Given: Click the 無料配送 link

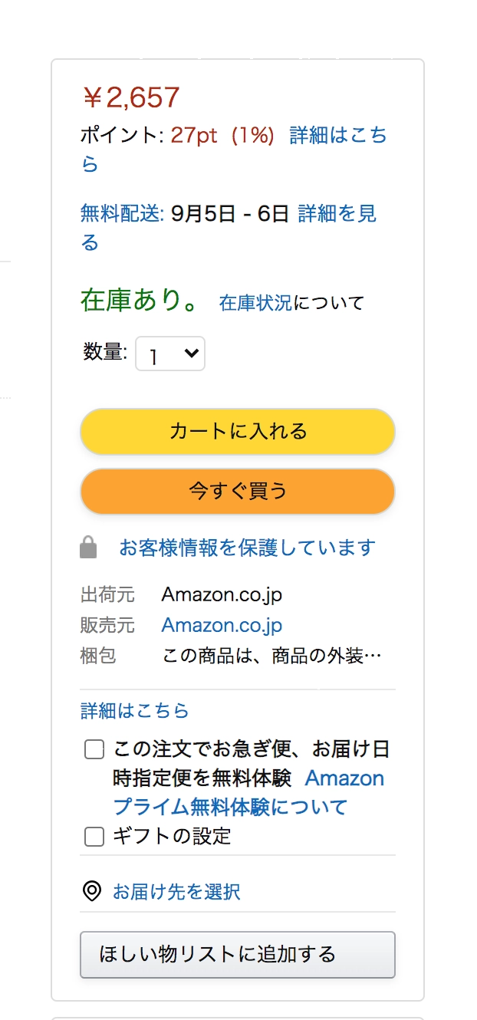Looking at the screenshot, I should pos(122,213).
